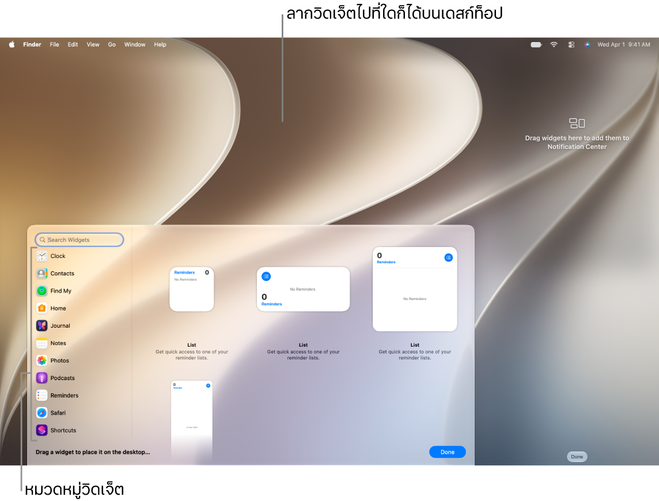Viewport: 659px width, 501px height.
Task: Select the Photos app icon
Action: coord(42,360)
